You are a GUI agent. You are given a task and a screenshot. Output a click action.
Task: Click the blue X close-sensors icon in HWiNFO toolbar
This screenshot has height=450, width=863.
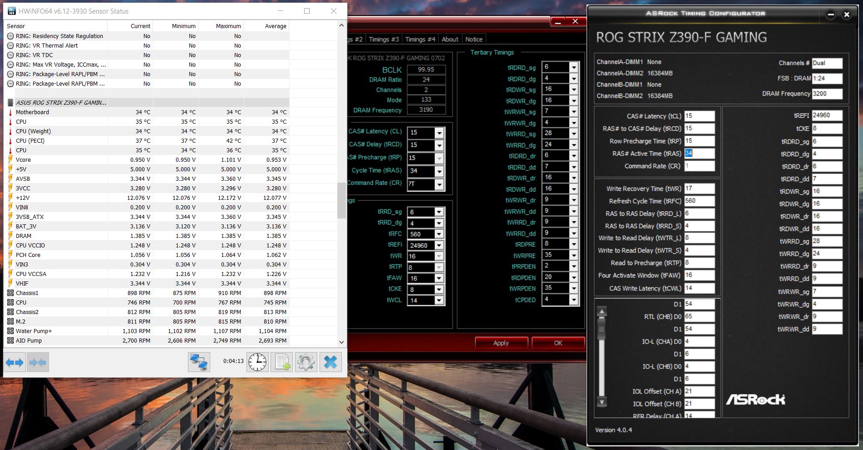pos(330,362)
